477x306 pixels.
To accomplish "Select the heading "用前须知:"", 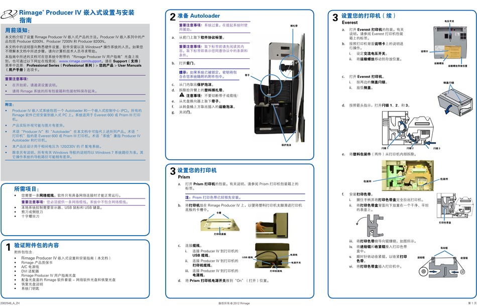I will [18, 30].
